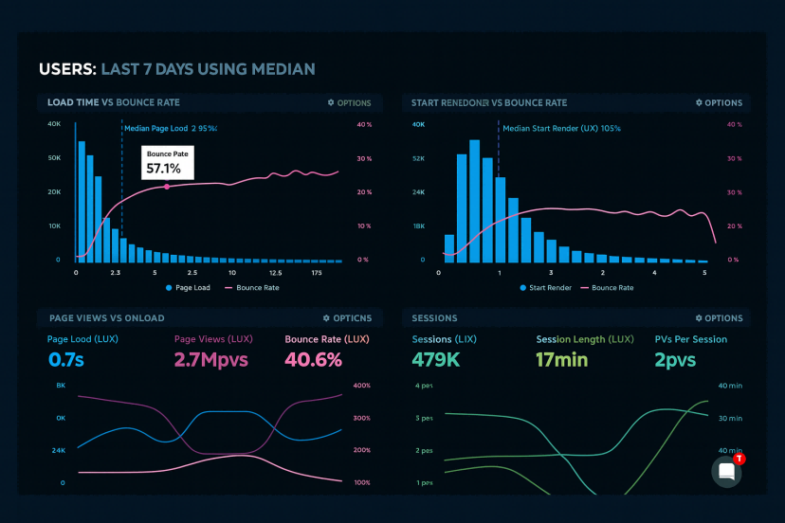Viewport: 785px width, 523px height.
Task: Select the Sessions panel header
Action: coord(435,318)
